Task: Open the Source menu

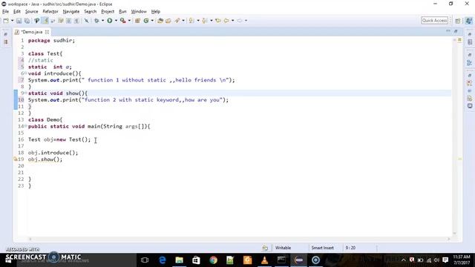Action: [x=31, y=12]
